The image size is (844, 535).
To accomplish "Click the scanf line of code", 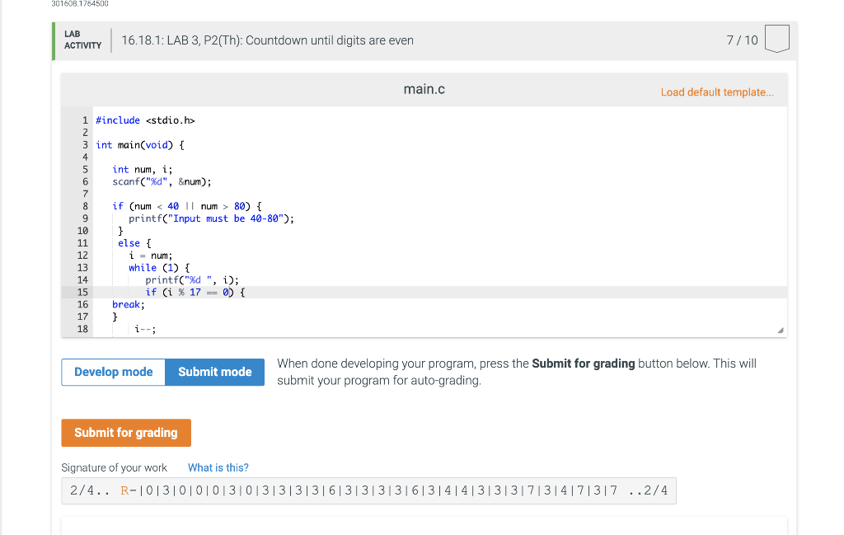I will (162, 182).
